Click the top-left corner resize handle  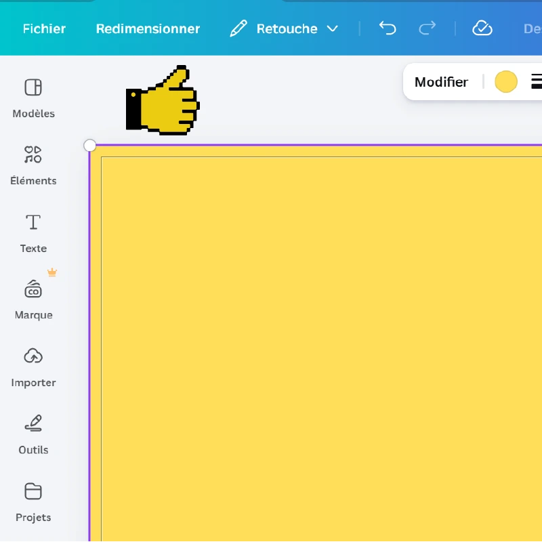click(90, 146)
